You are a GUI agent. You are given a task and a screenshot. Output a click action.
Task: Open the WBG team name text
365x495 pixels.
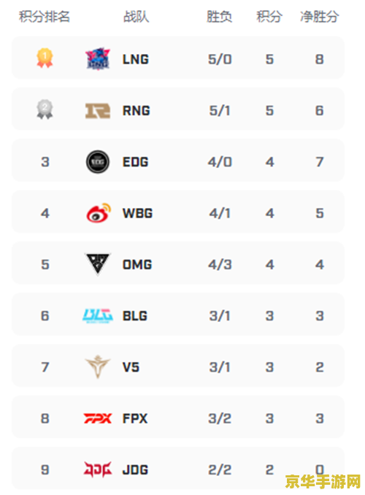[138, 213]
